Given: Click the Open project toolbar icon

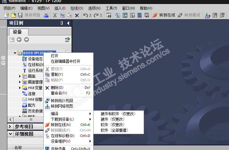Looking at the screenshot, I should (x=13, y=15).
